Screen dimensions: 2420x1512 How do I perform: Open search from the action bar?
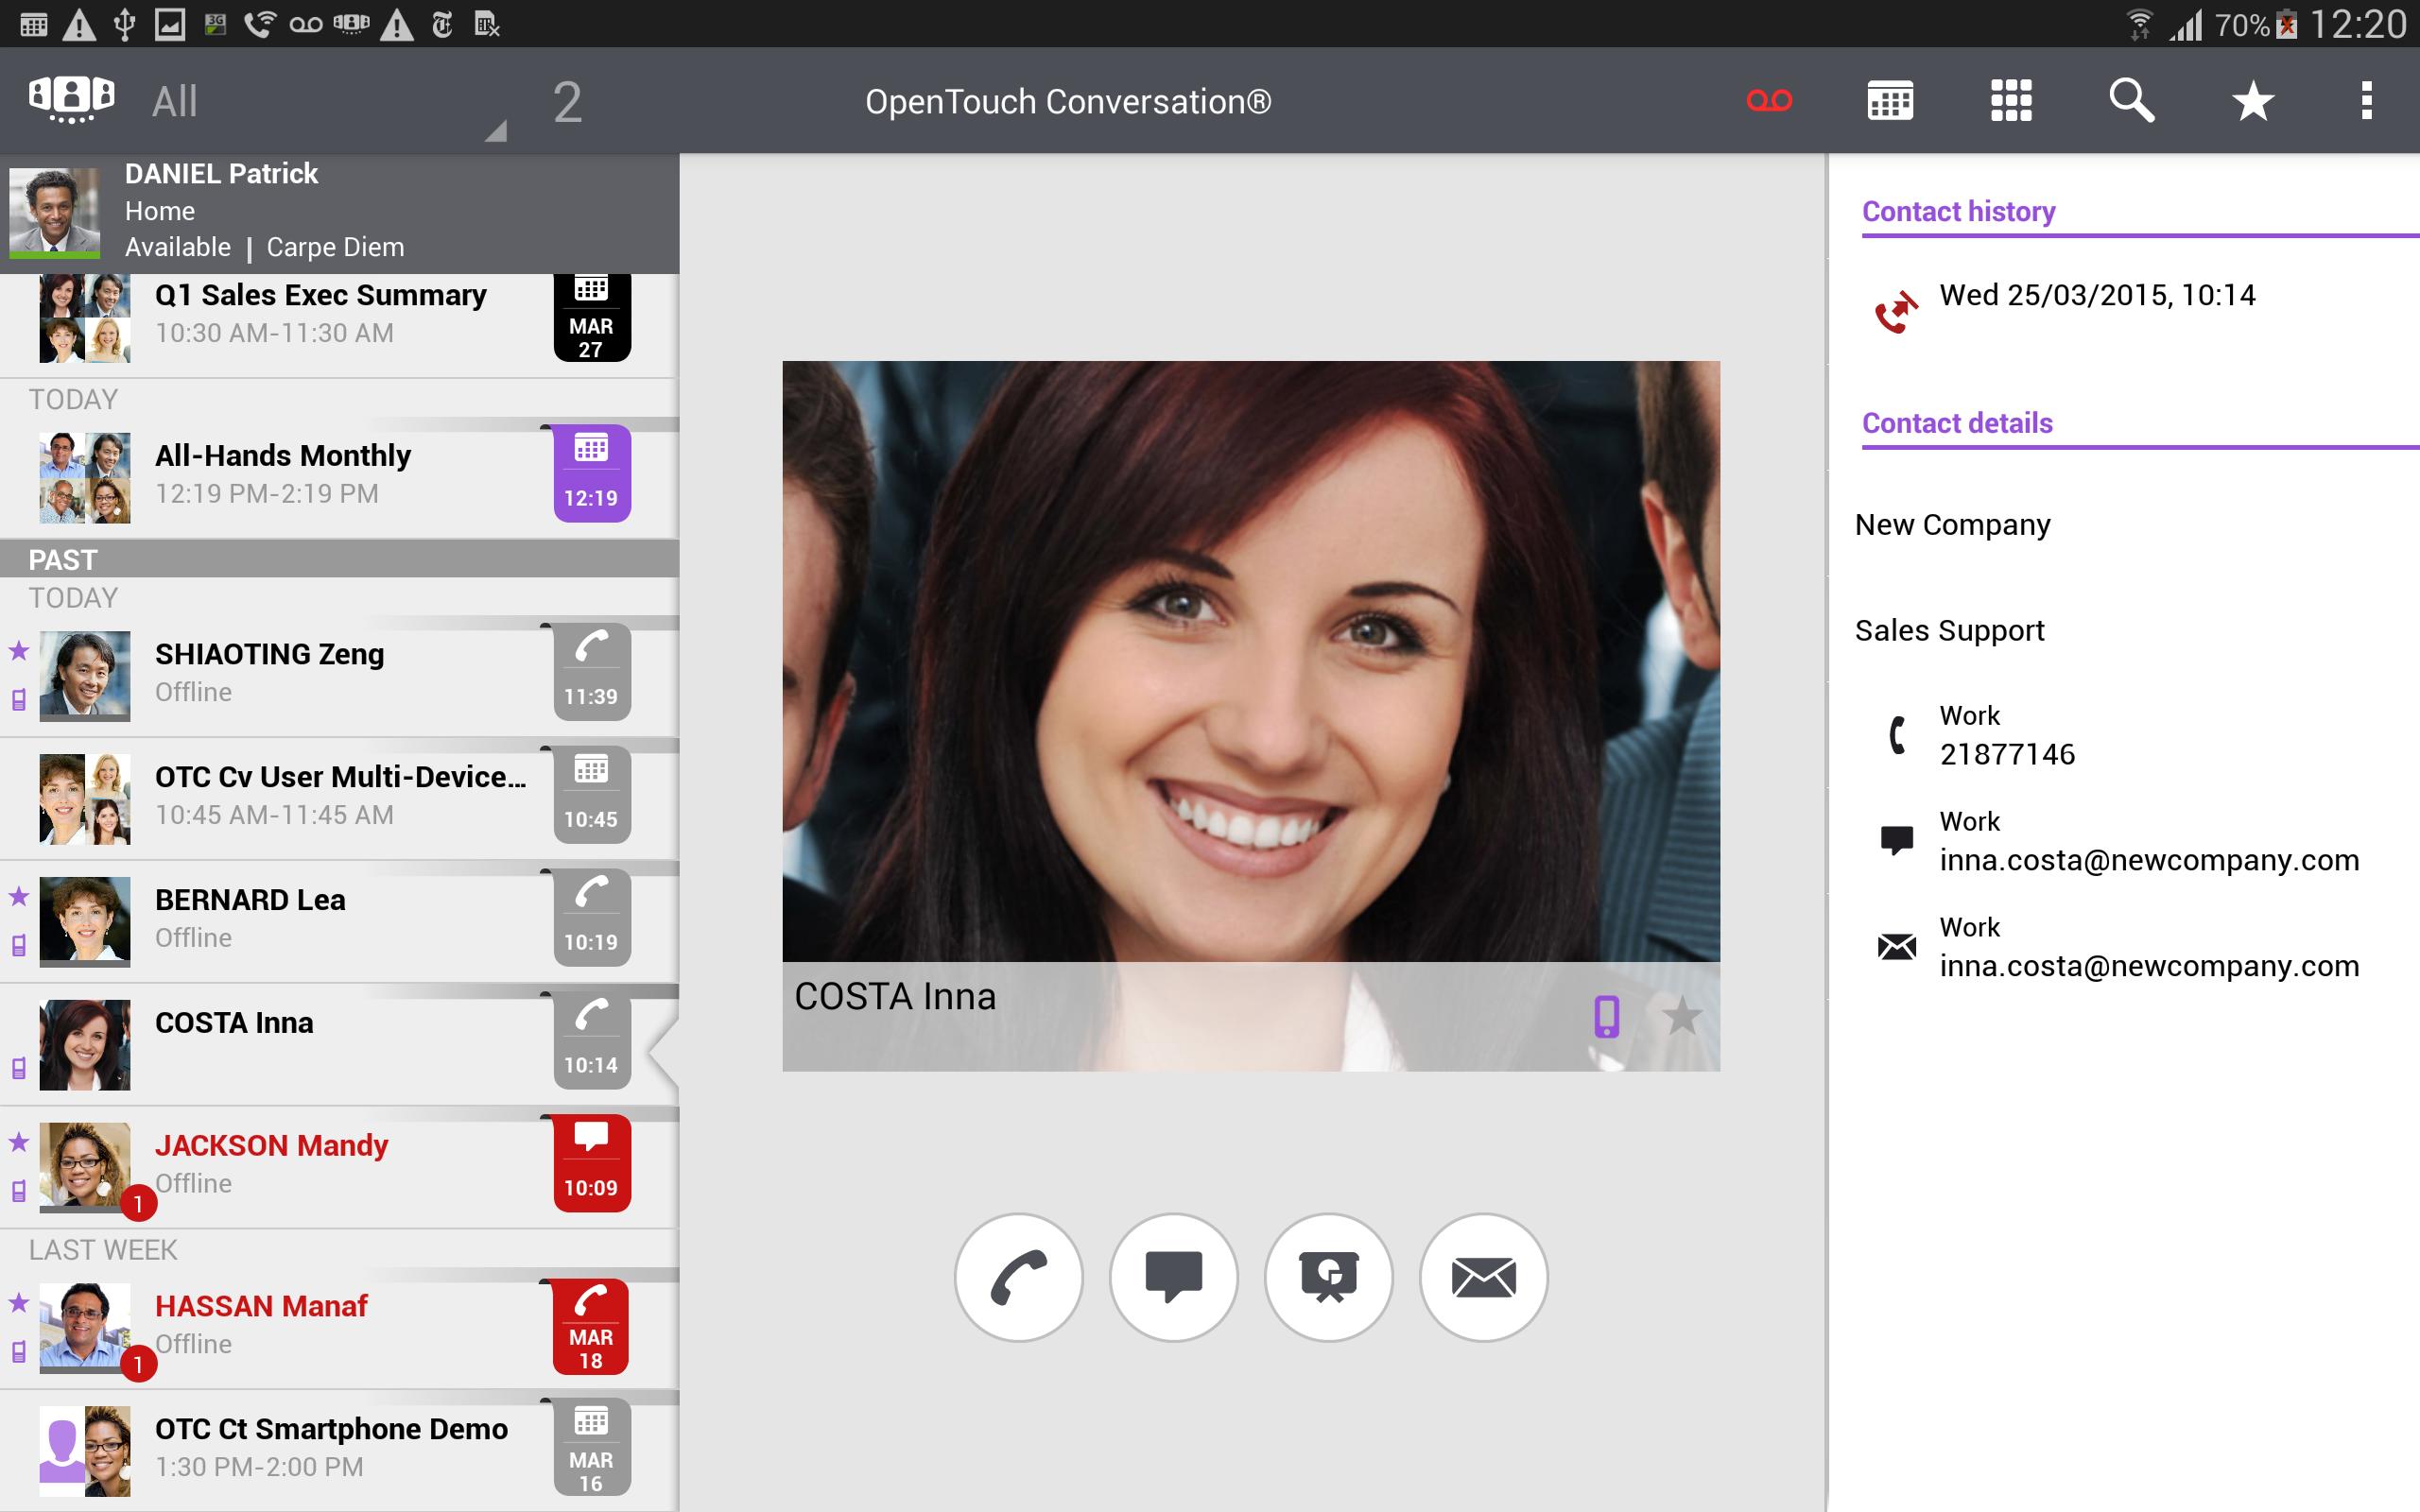click(2133, 99)
